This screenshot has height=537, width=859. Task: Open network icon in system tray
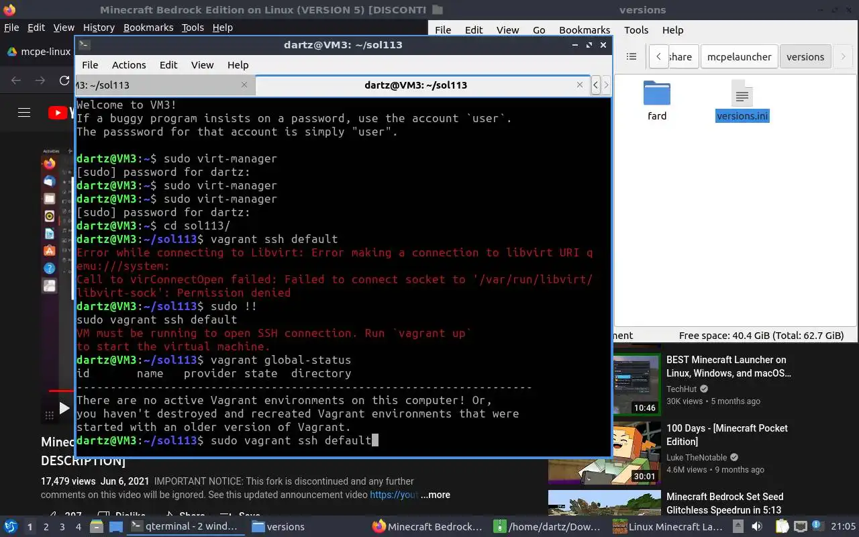[x=800, y=526]
